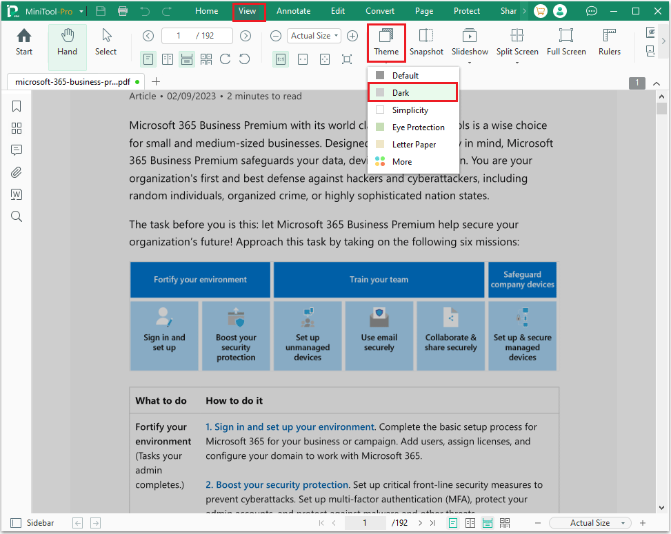Enter Full Screen mode

566,42
